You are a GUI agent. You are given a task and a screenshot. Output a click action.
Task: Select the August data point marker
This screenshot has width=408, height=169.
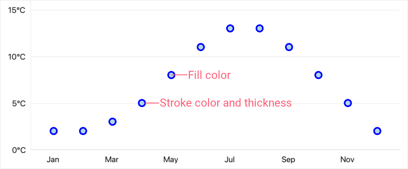point(260,29)
